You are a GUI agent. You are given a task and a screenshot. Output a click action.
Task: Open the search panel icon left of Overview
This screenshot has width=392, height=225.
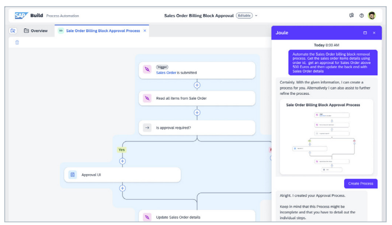point(13,31)
